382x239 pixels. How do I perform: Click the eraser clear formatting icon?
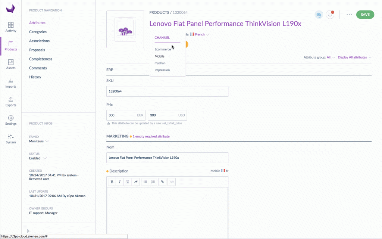pyautogui.click(x=136, y=182)
